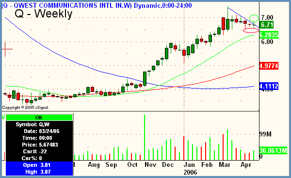This screenshot has height=178, width=291.
Task: Click the 'Q - Weekly' chart label
Action: (44, 14)
